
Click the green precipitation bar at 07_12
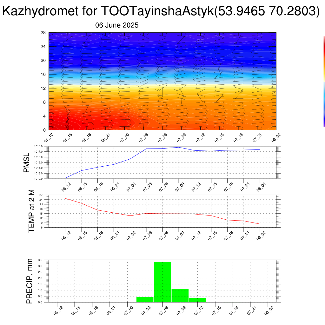(x=198, y=300)
